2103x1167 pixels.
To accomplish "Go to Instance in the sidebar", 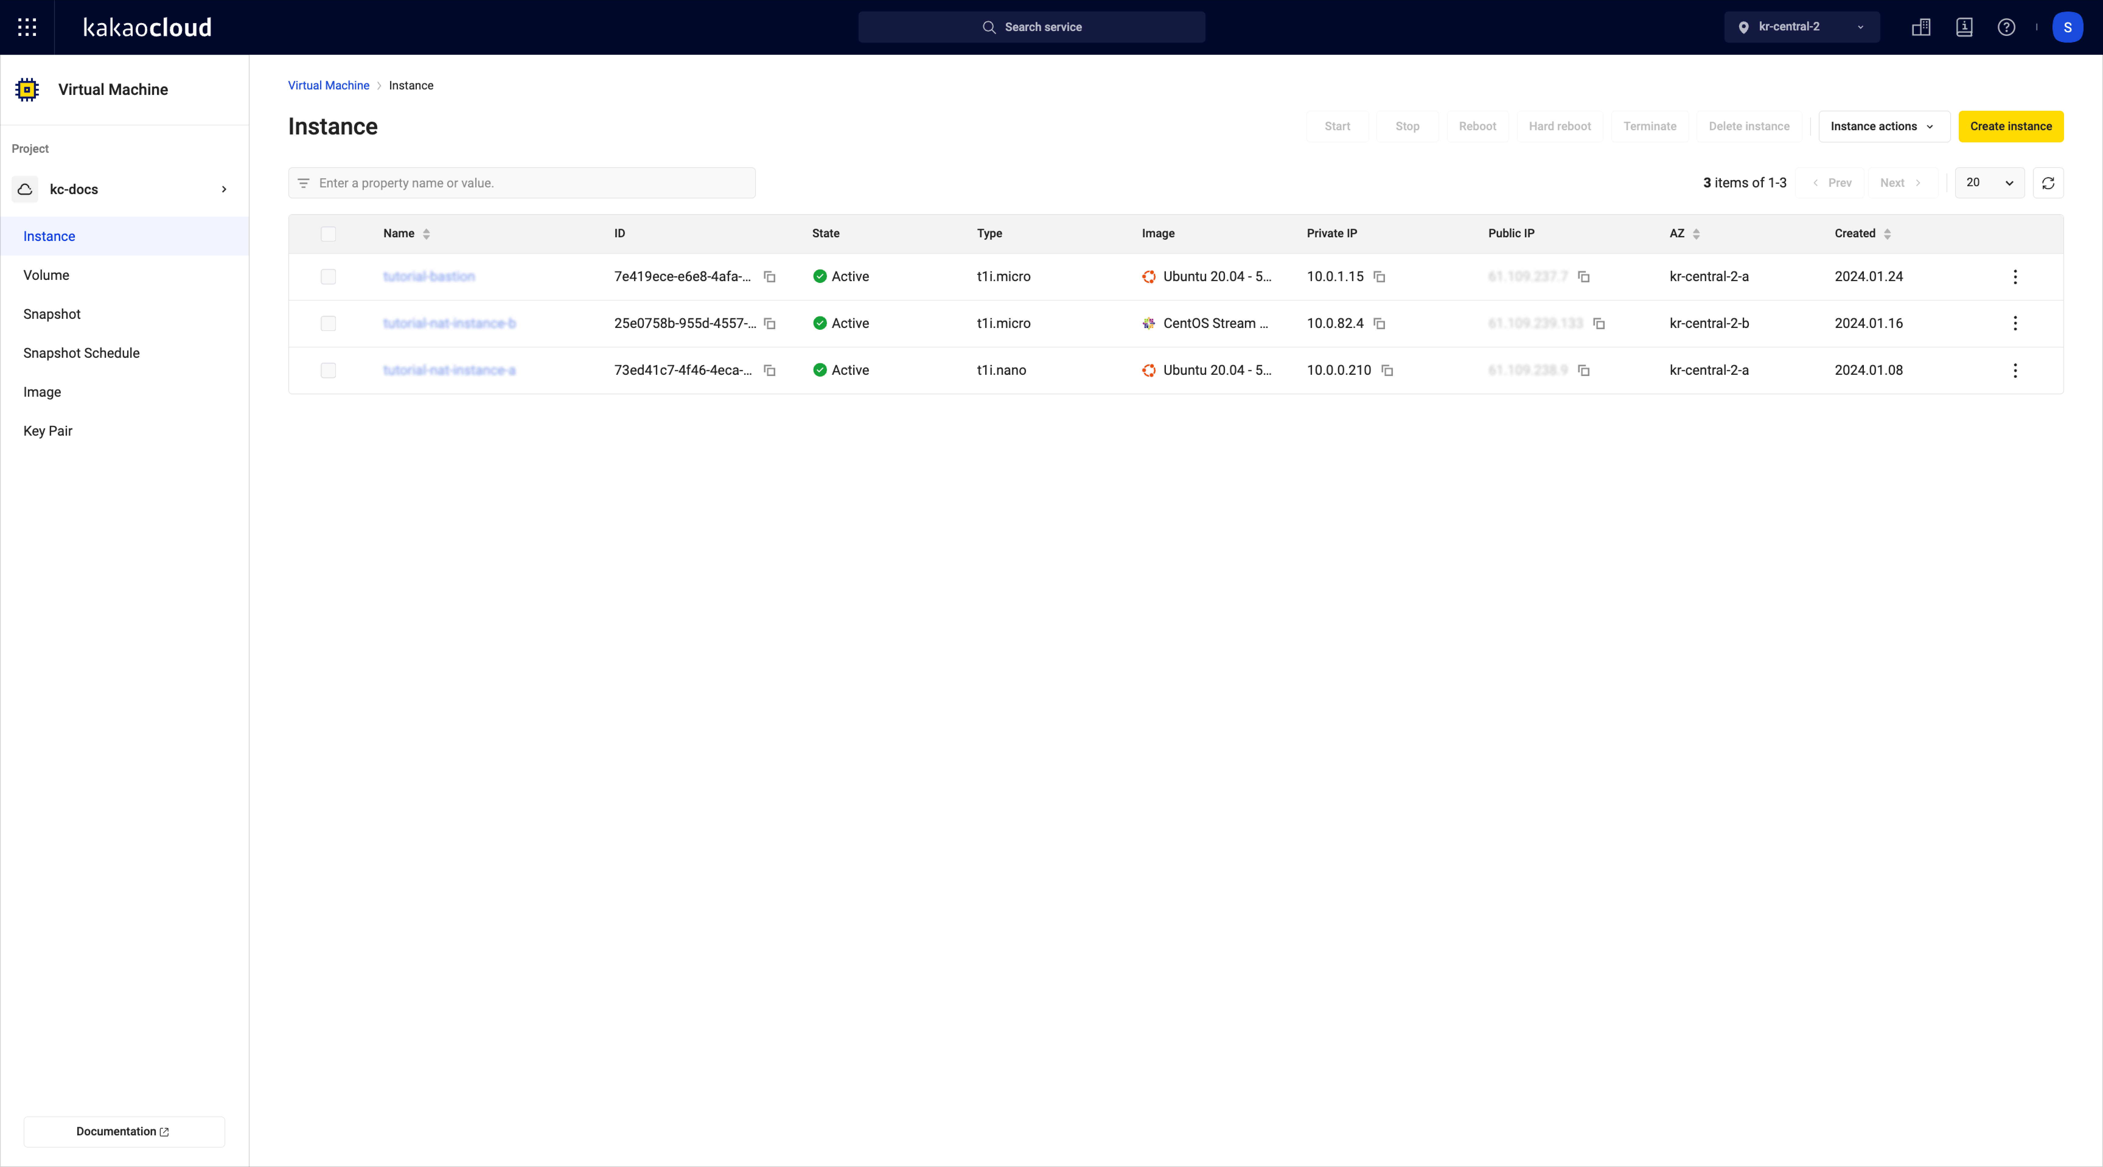I will point(124,236).
